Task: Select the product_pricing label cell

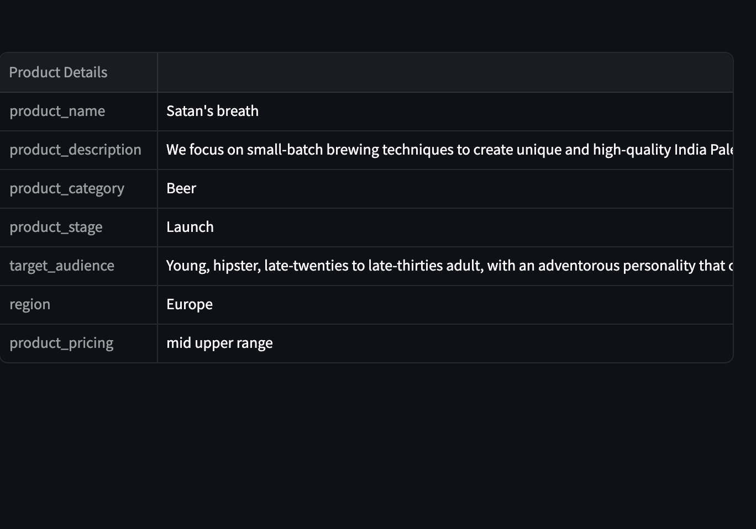Action: 78,343
